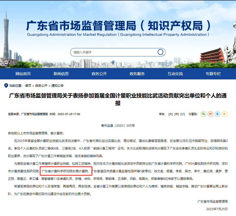
Task: Set font size to large [大]
Action: click(x=171, y=114)
